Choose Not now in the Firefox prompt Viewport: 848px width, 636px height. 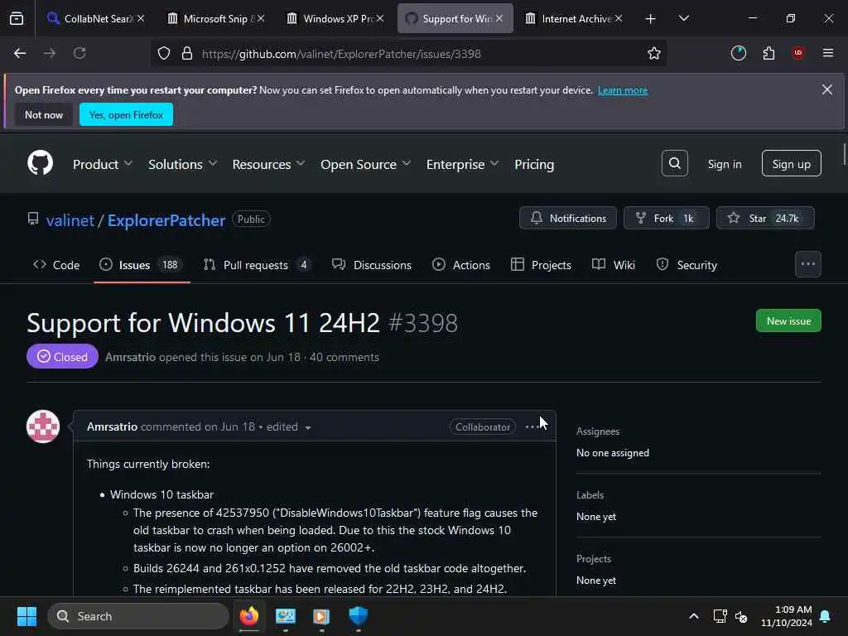click(44, 114)
